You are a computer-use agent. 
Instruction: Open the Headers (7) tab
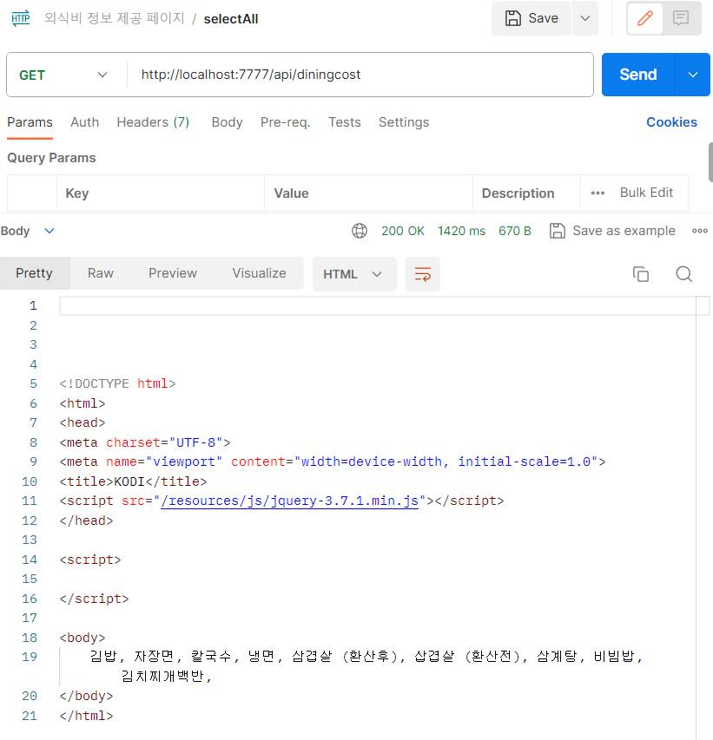coord(153,122)
